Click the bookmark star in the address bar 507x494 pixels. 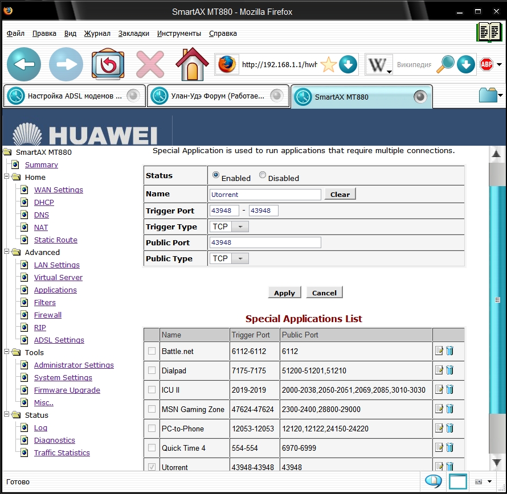[328, 64]
